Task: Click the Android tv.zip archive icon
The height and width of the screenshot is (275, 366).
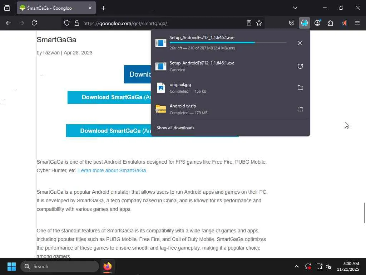Action: (x=161, y=109)
